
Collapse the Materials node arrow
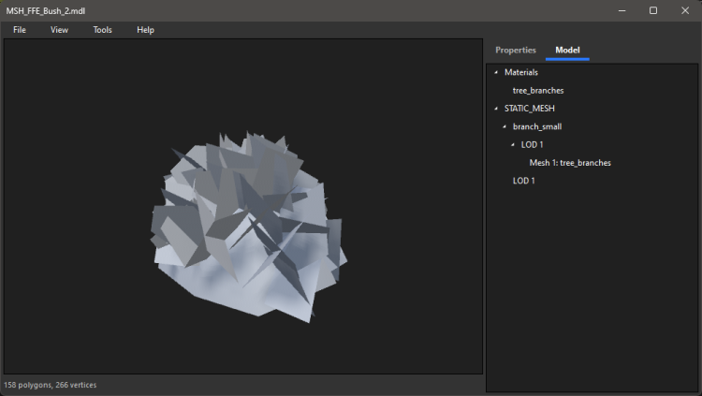point(496,73)
